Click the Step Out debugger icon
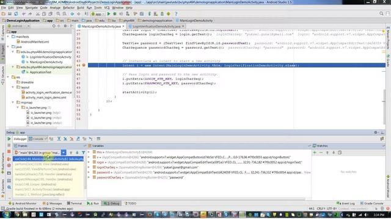391x219 pixels. pos(78,139)
